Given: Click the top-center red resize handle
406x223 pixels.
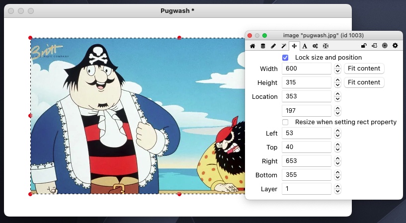Looking at the screenshot, I should click(179, 38).
